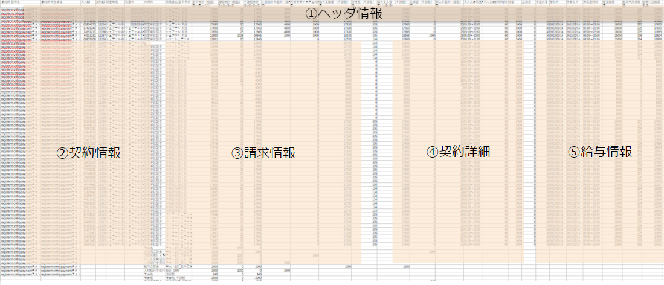
Task: Select the ②契約情報 section label
Action: [88, 153]
